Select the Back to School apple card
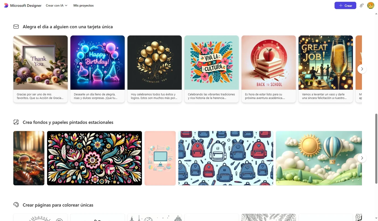 [x=268, y=69]
